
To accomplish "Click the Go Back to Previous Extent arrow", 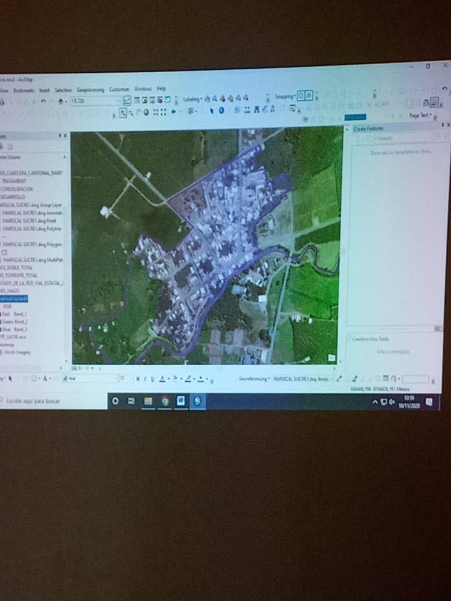I will coord(173,112).
